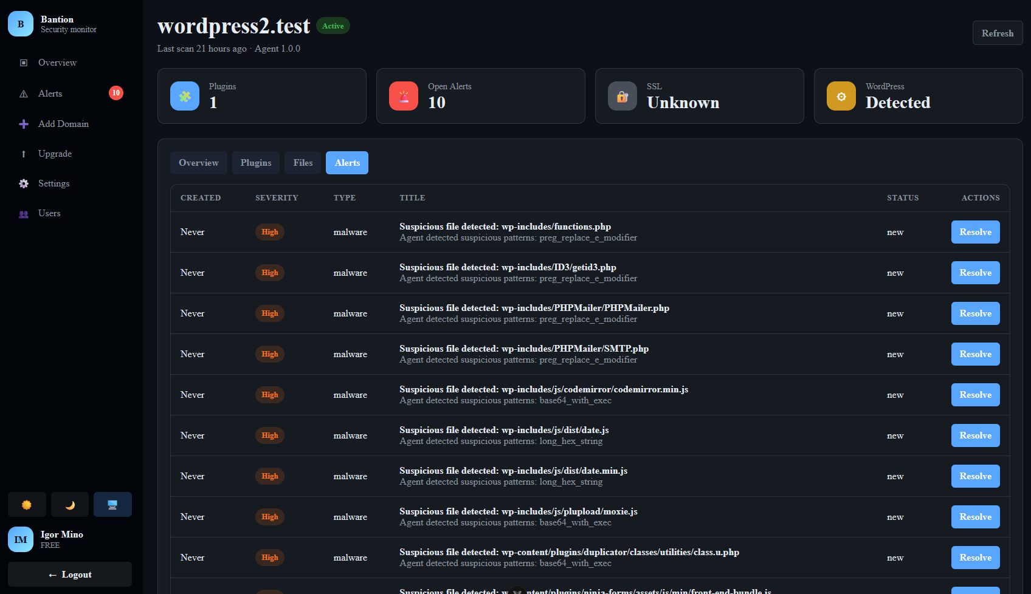Click High badge on functions.php row
The height and width of the screenshot is (594, 1031).
pos(270,232)
